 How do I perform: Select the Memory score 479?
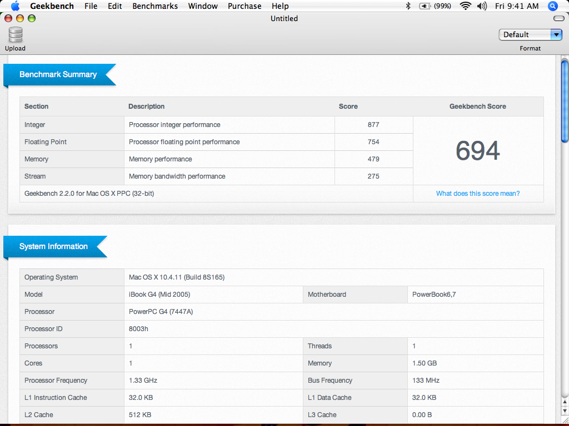pyautogui.click(x=373, y=159)
